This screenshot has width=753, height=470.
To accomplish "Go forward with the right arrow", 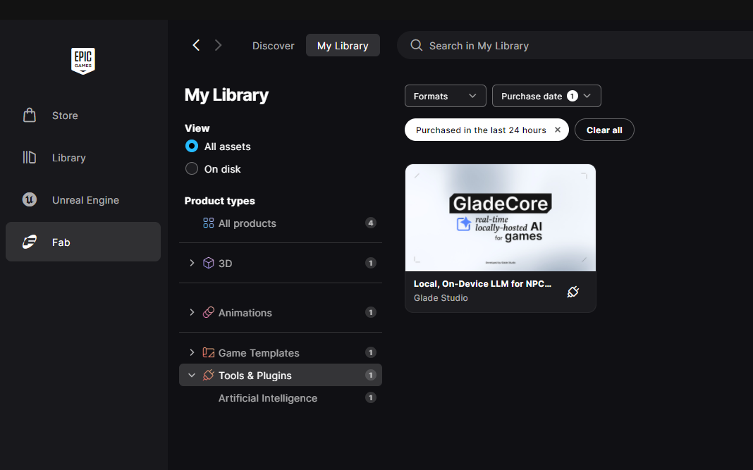I will pyautogui.click(x=218, y=45).
